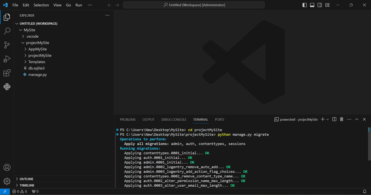Customize layout icon in title bar
The height and width of the screenshot is (195, 371).
(327, 5)
